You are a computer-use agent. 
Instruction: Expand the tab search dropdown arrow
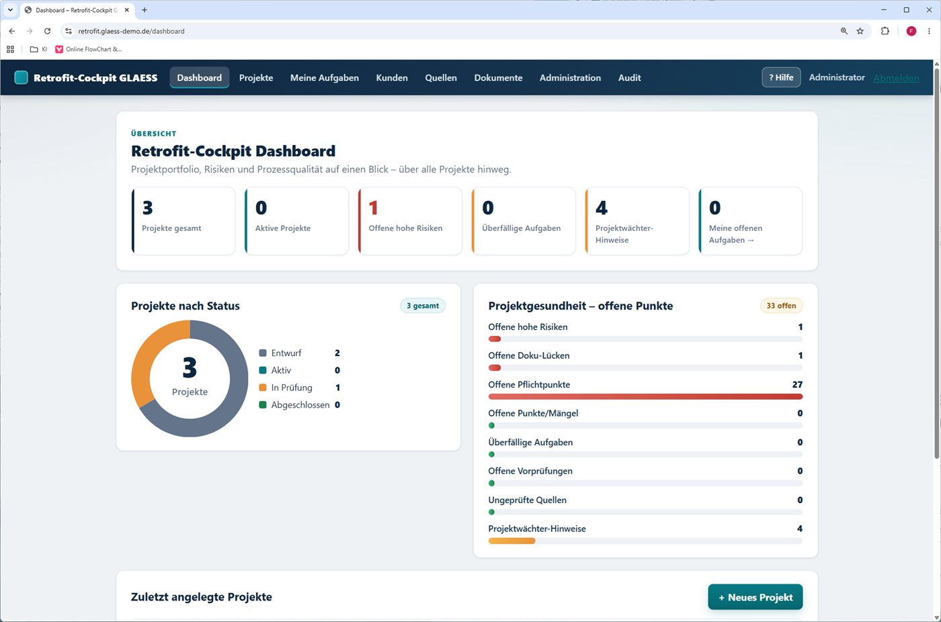point(10,10)
